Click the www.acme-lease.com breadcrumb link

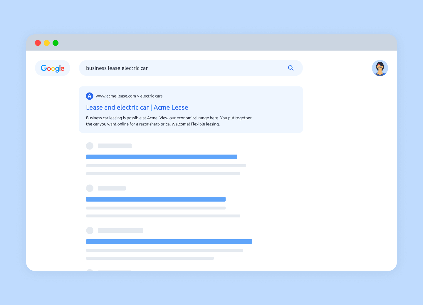[115, 96]
